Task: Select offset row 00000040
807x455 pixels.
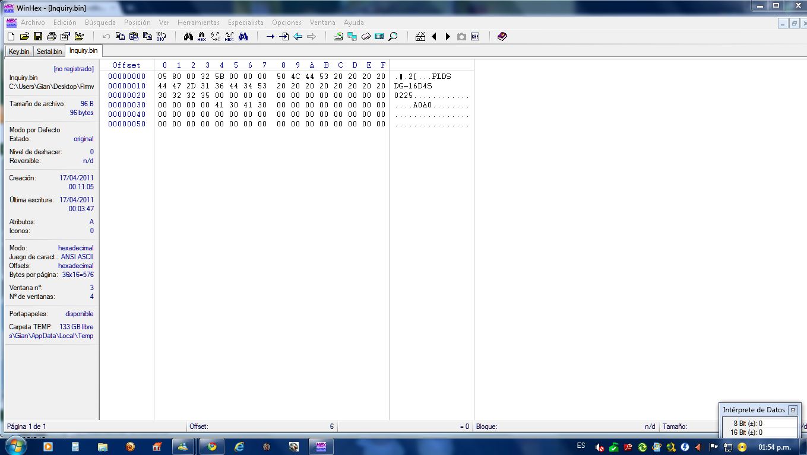Action: click(x=126, y=114)
